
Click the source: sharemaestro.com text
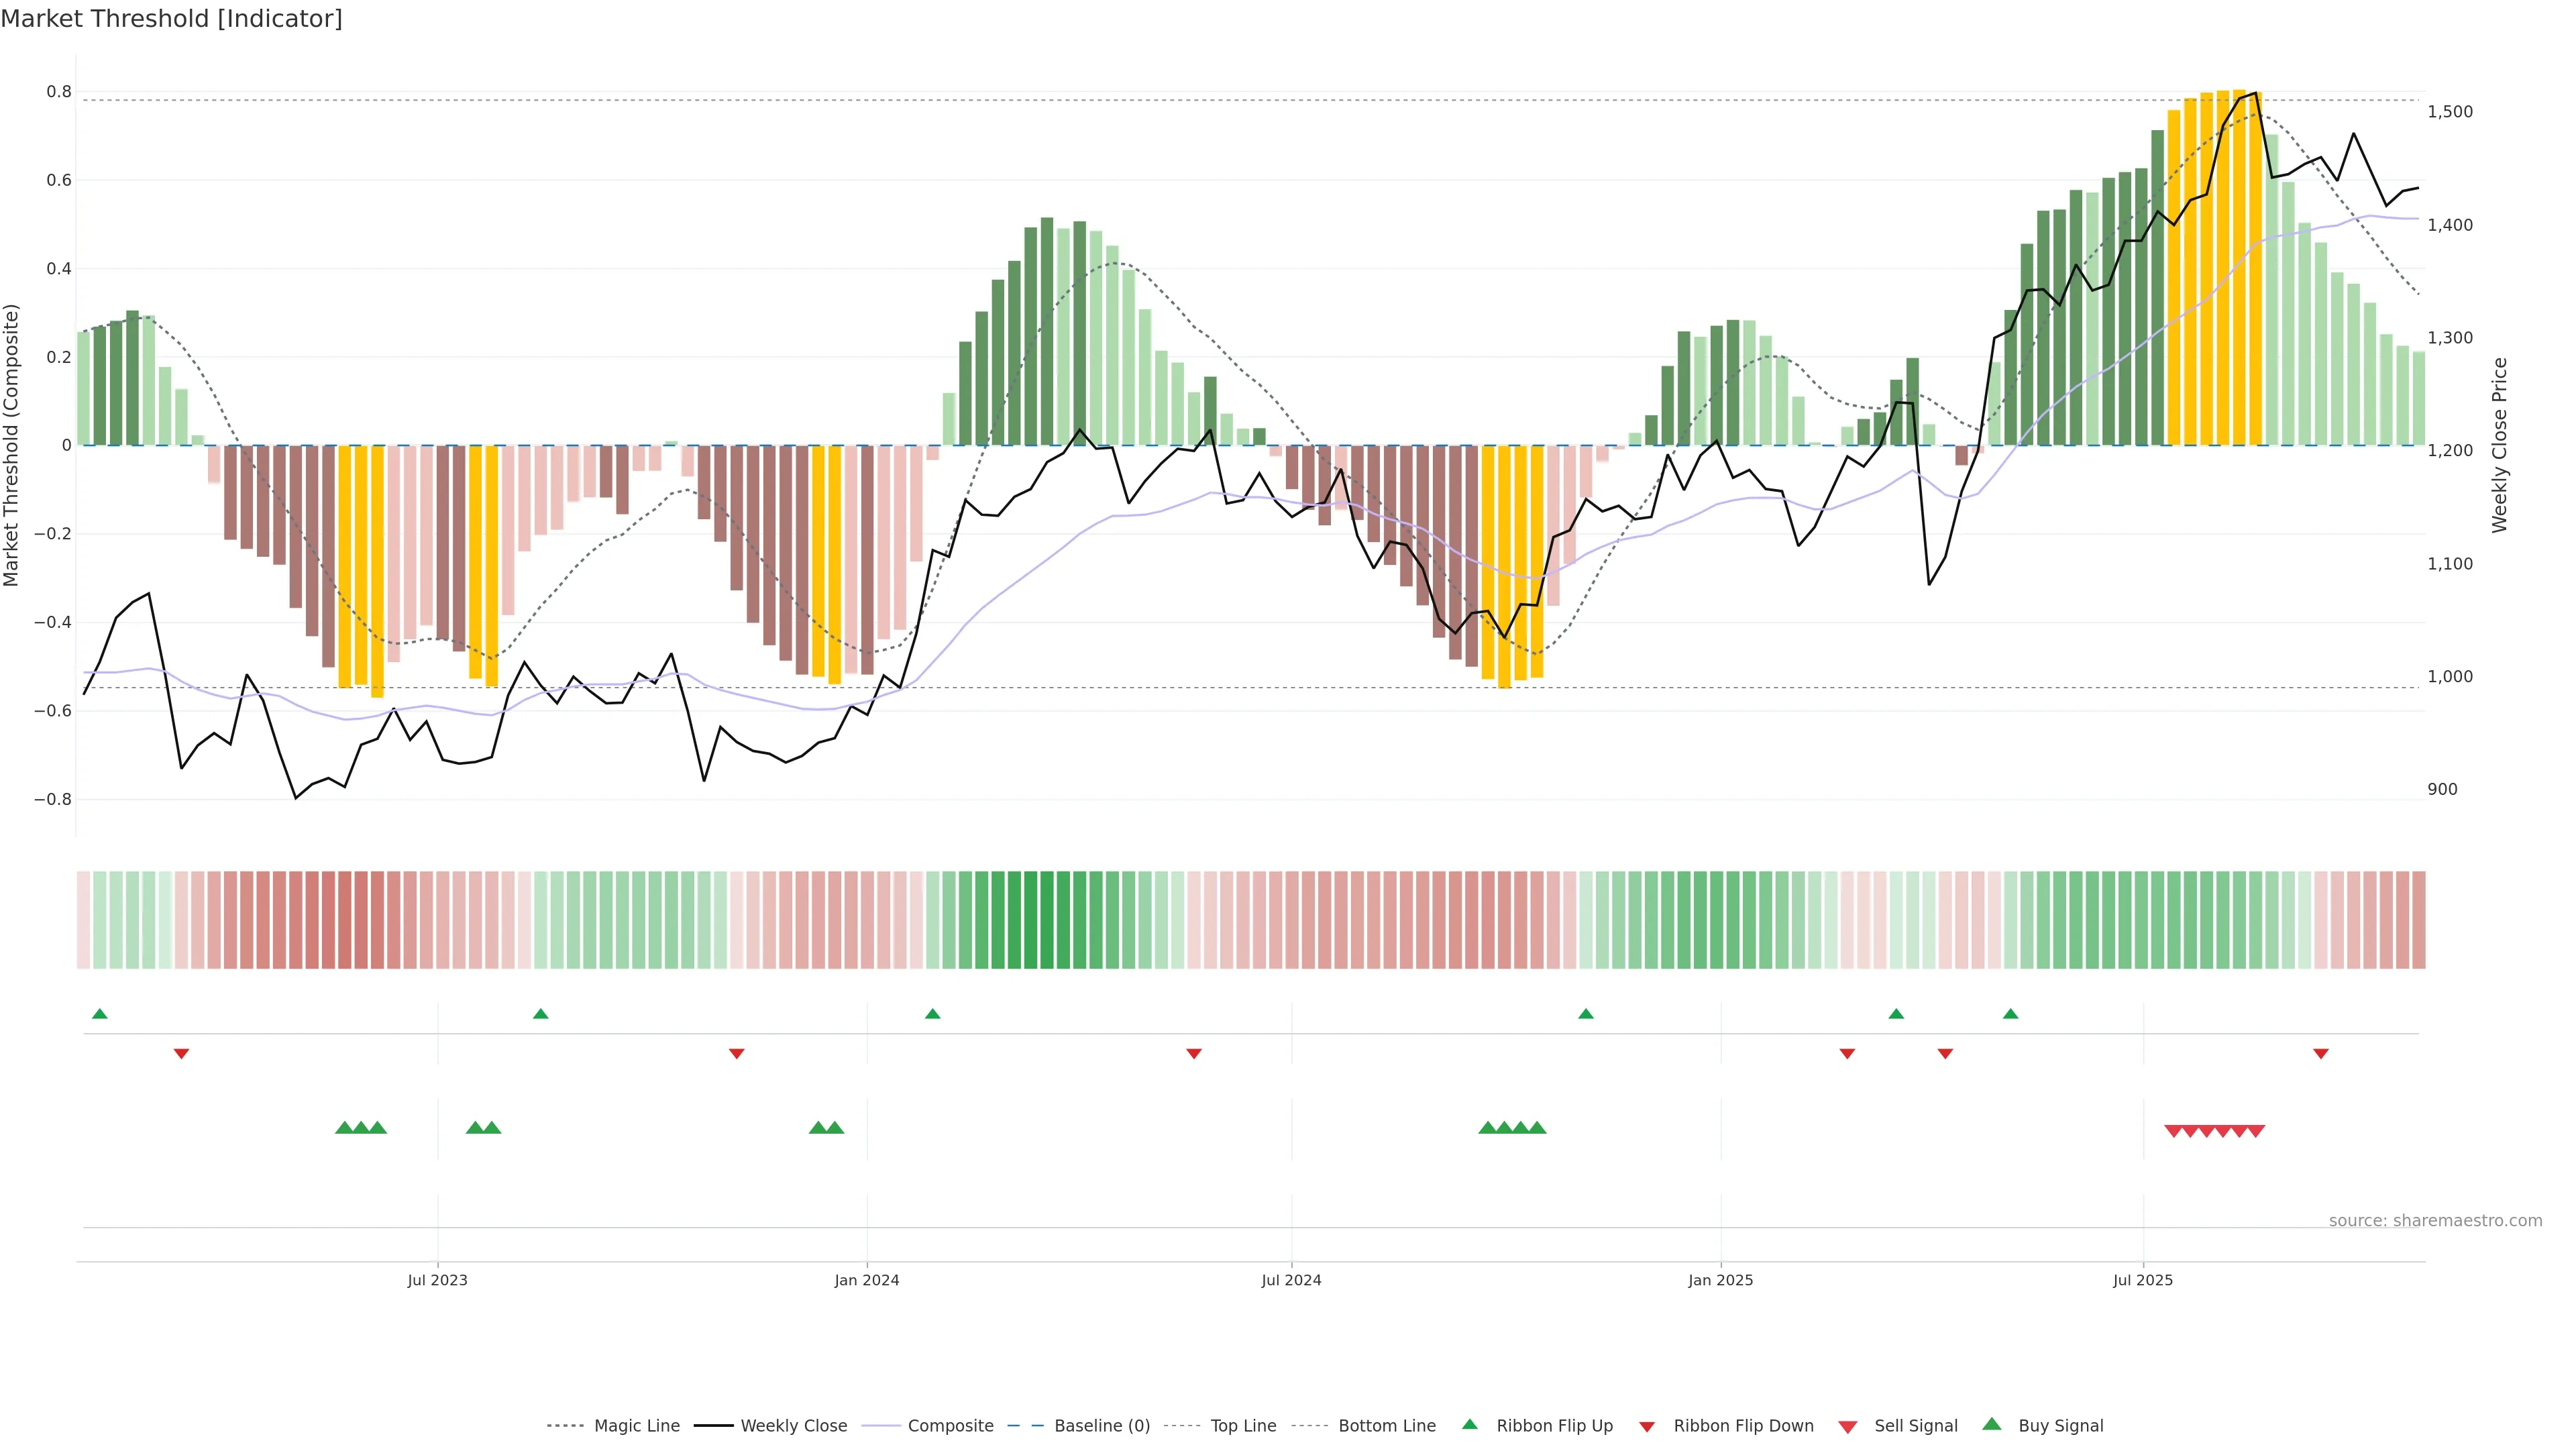click(2435, 1220)
